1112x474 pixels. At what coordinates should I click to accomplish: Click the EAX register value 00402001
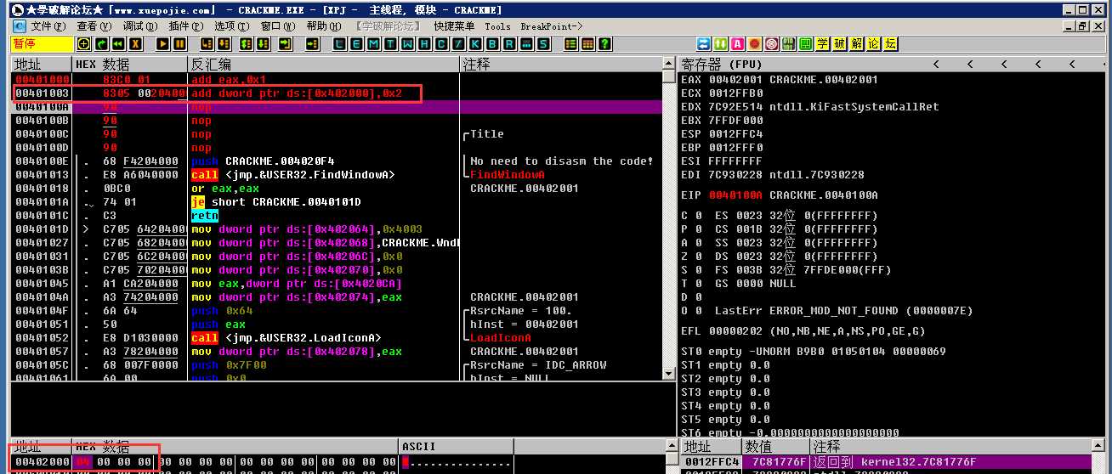pyautogui.click(x=735, y=80)
